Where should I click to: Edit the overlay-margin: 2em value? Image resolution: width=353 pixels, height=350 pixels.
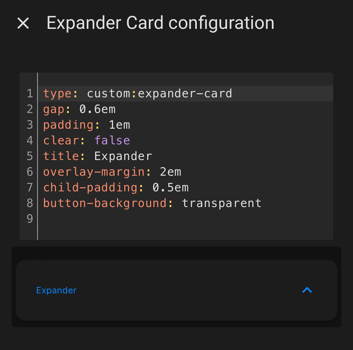pyautogui.click(x=170, y=171)
